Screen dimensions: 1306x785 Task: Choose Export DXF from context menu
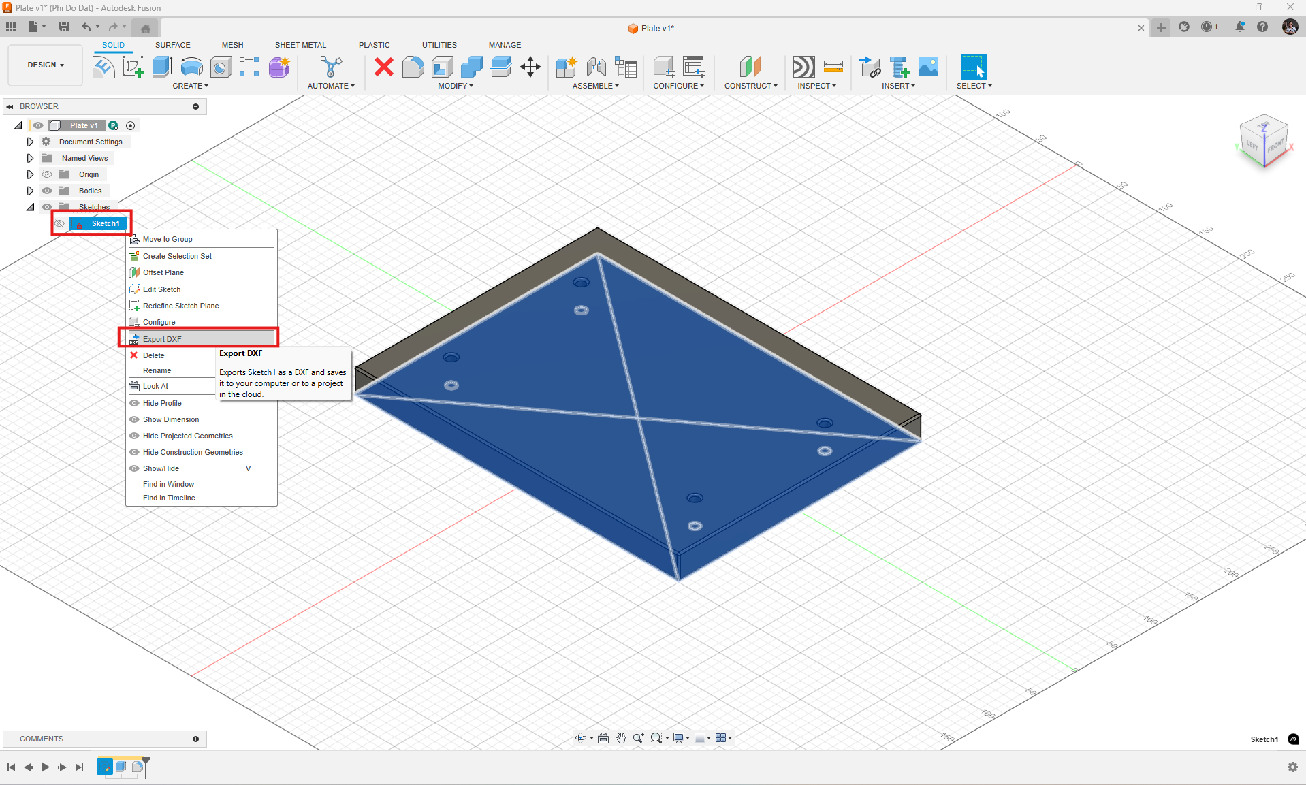(x=202, y=339)
